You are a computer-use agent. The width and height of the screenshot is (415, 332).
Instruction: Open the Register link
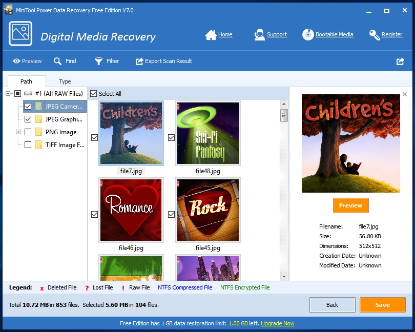coord(392,34)
